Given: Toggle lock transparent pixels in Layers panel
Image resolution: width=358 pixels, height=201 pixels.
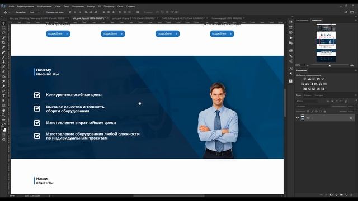Looking at the screenshot, I should (x=308, y=111).
